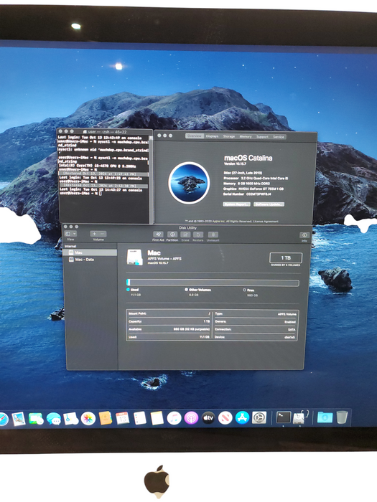Switch to the Support tab

(x=262, y=137)
